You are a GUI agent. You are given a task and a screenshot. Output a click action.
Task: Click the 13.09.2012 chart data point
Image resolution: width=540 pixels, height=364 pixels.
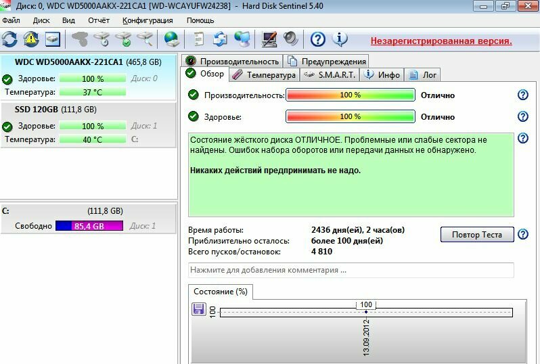(365, 312)
